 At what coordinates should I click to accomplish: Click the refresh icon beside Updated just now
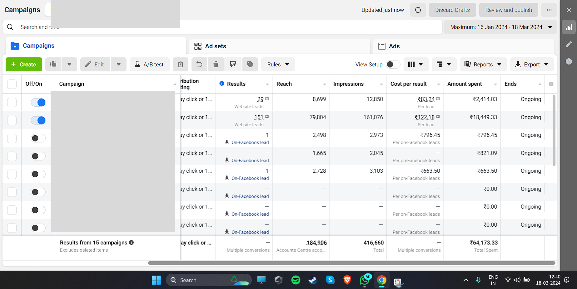[418, 10]
